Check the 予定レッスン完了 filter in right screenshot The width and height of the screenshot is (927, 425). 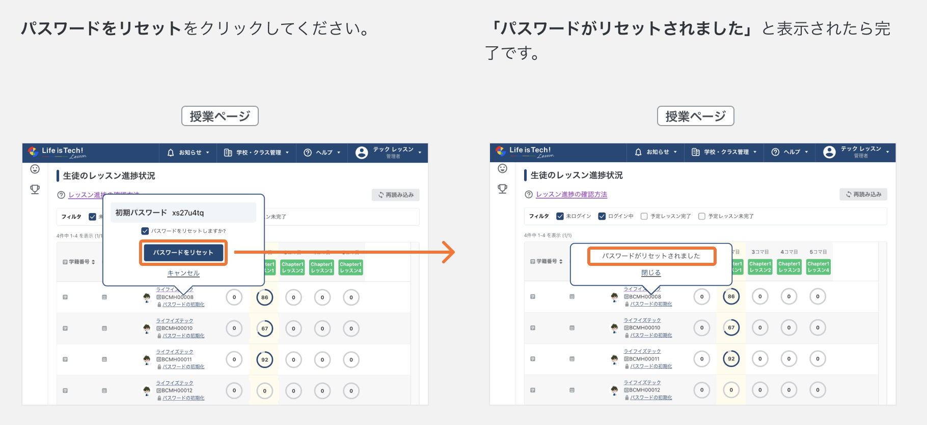click(644, 216)
